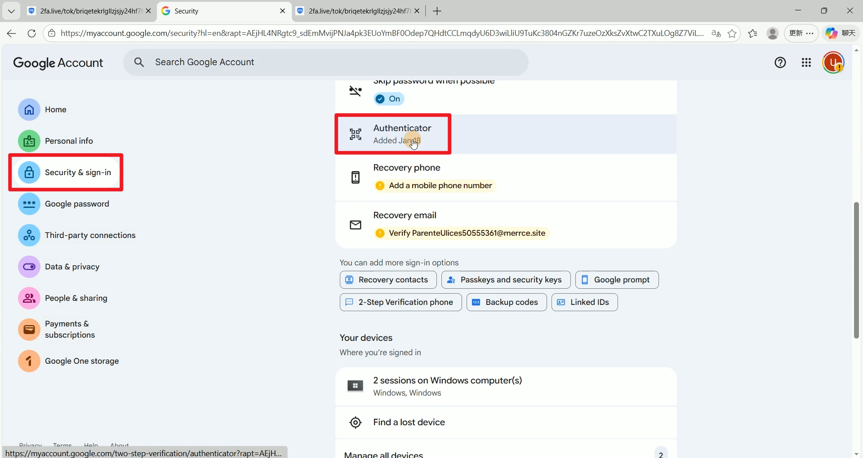Click the translate page icon in address bar
Screen dimensions: 863x458
point(716,33)
